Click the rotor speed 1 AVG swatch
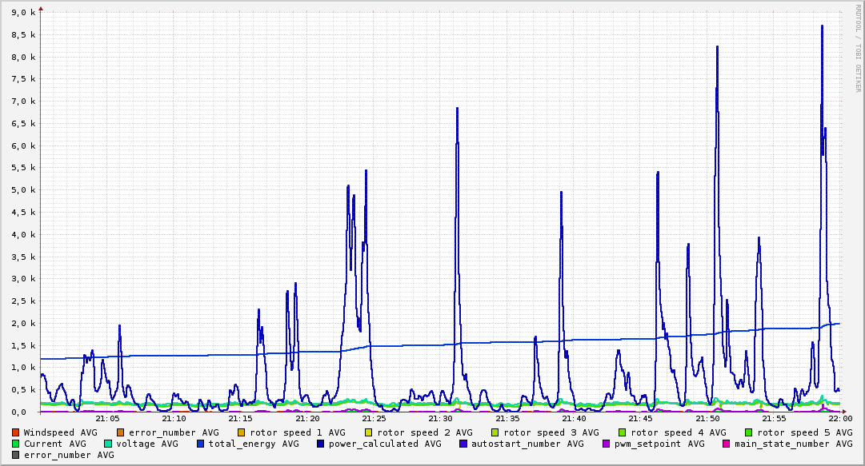Screen dimensions: 865x466 point(242,433)
